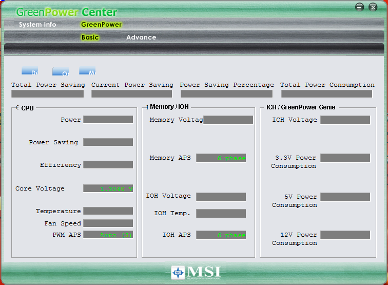
Task: Click the CPU Temperature value field
Action: (x=108, y=211)
